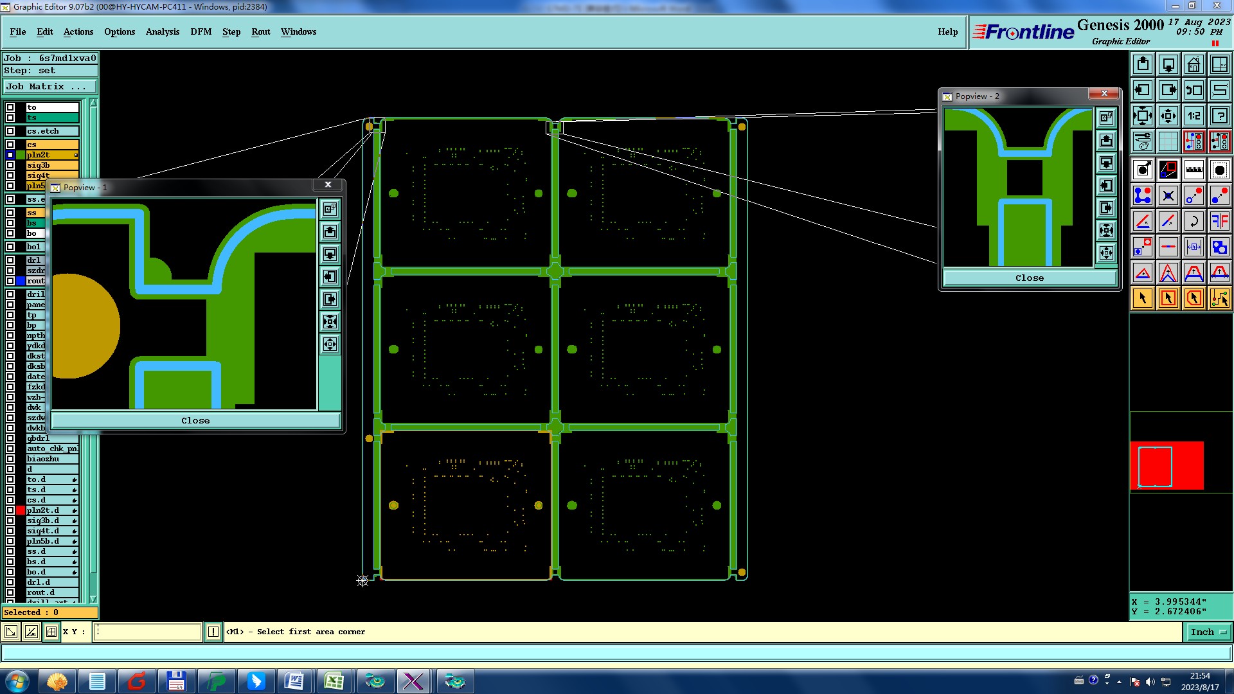Click Close button in Popview 1

tap(195, 420)
